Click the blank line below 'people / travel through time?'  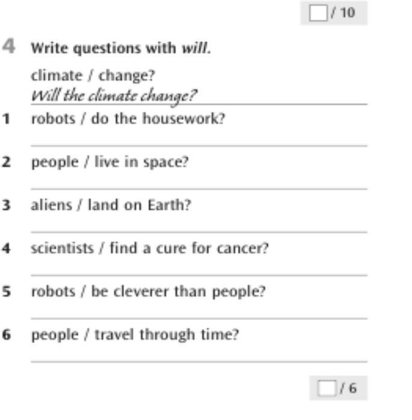[x=199, y=356]
